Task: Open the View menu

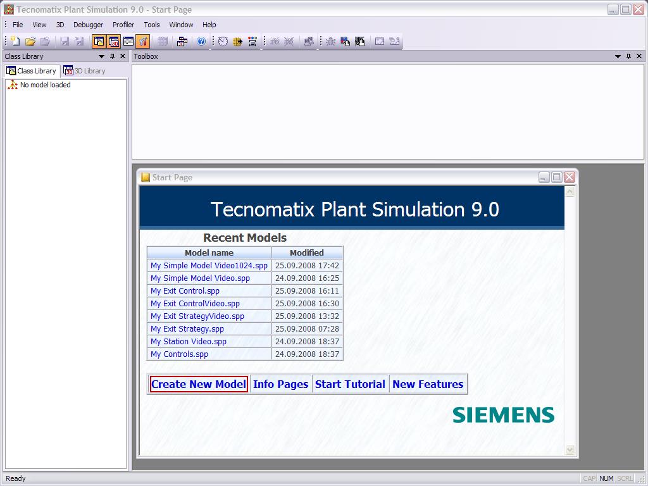Action: point(40,25)
